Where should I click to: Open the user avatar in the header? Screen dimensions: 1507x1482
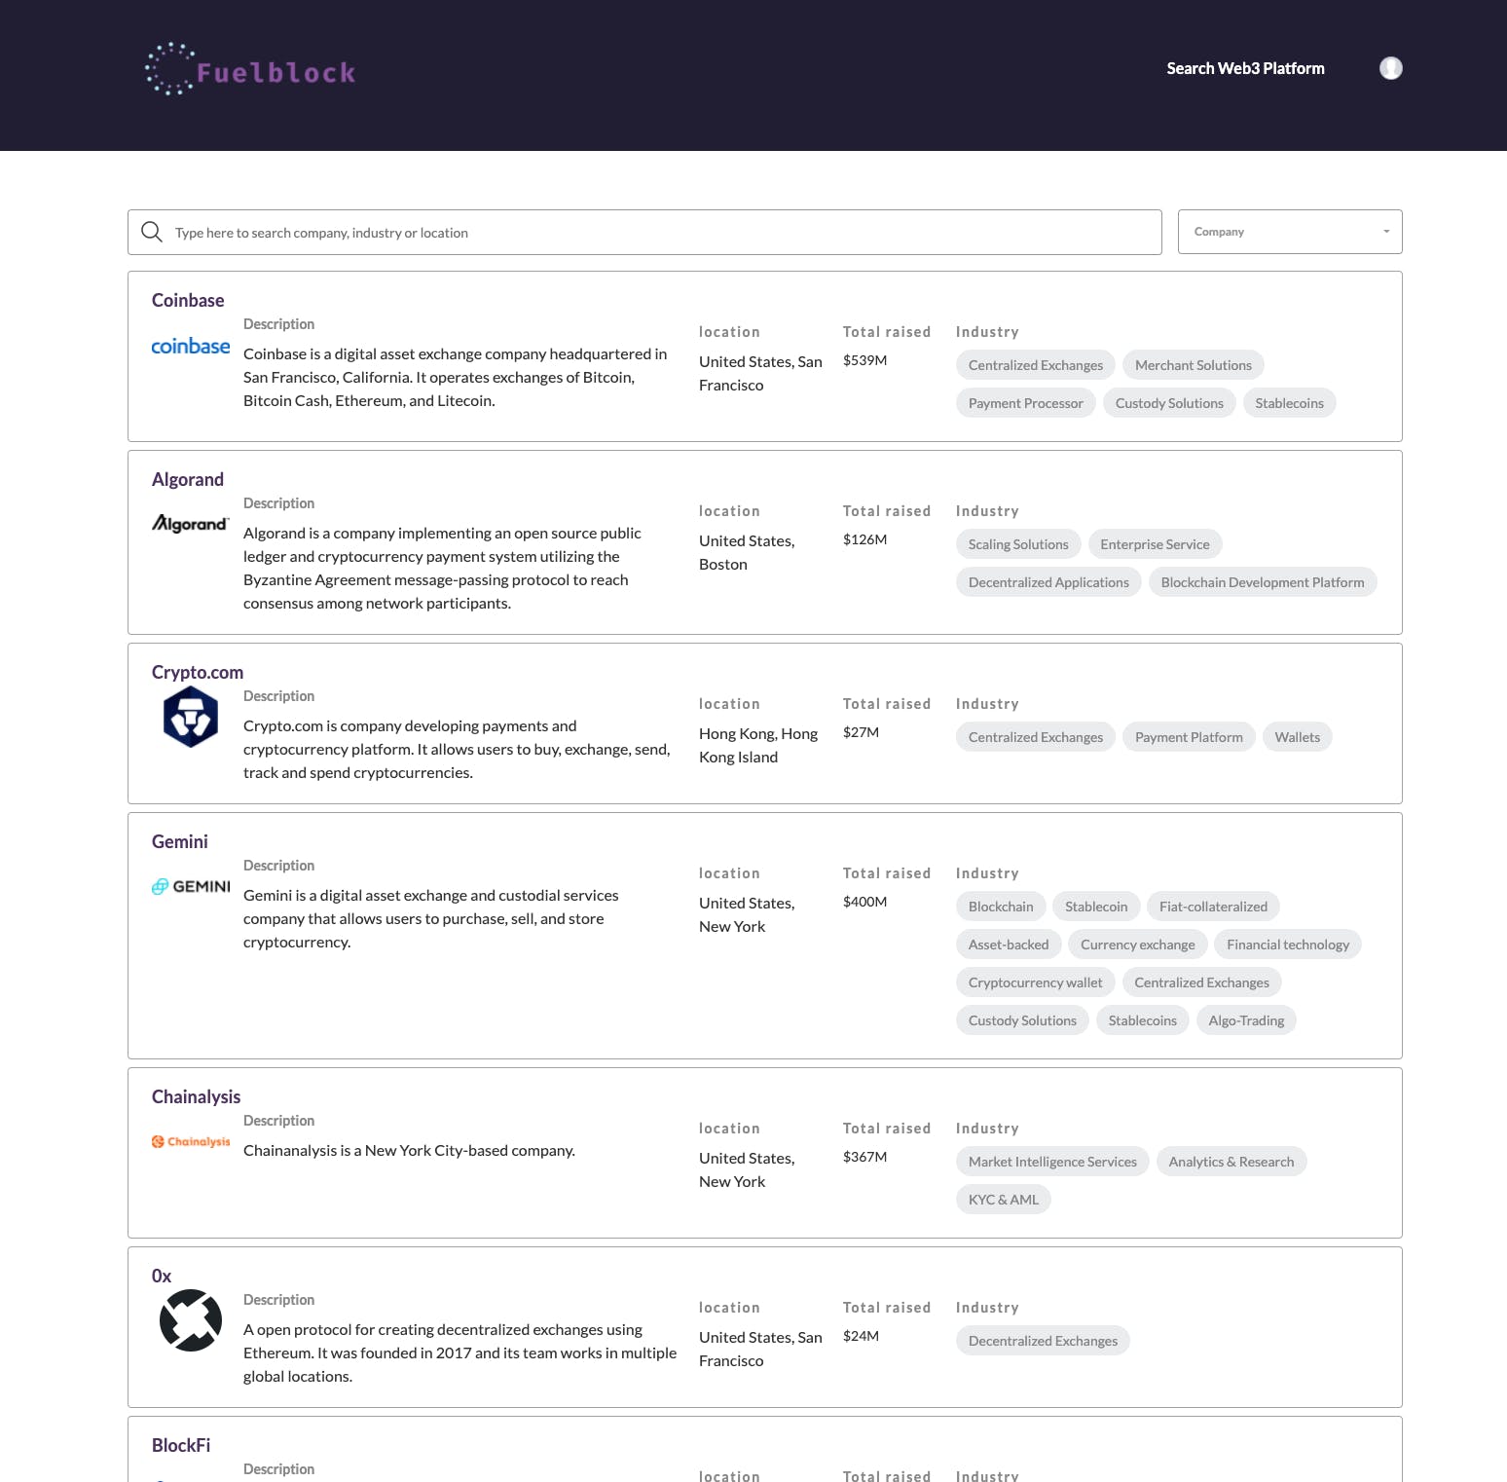(1391, 68)
